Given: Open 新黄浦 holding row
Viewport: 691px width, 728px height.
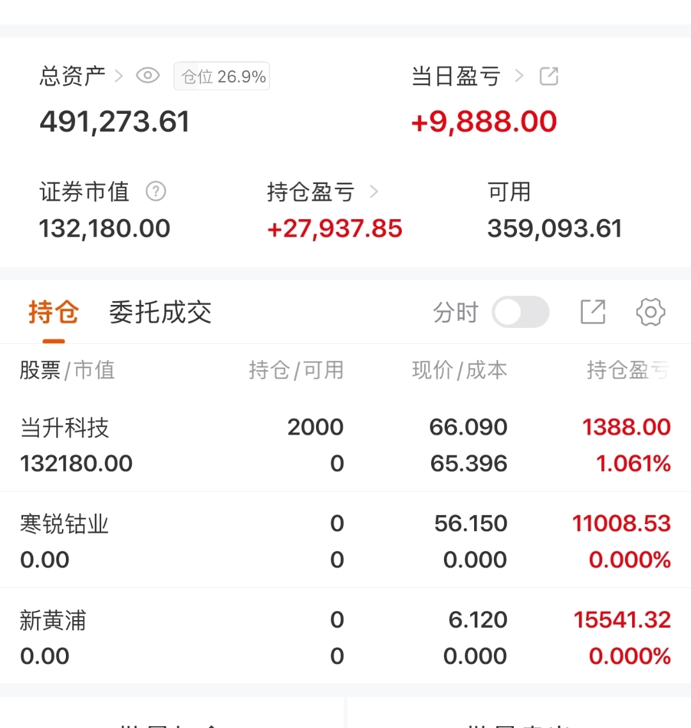Looking at the screenshot, I should 345,637.
